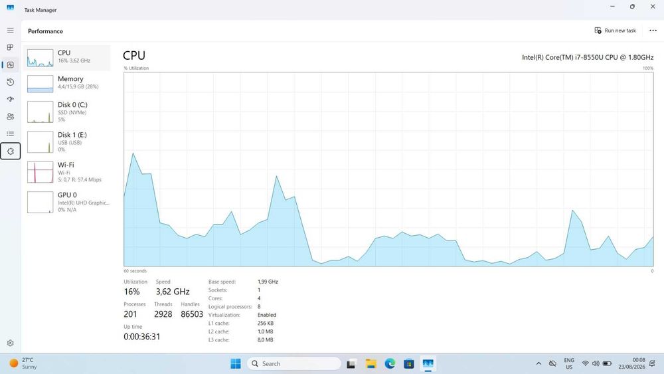The height and width of the screenshot is (374, 664).
Task: Select Disk 1 (E:) performance item
Action: point(67,142)
